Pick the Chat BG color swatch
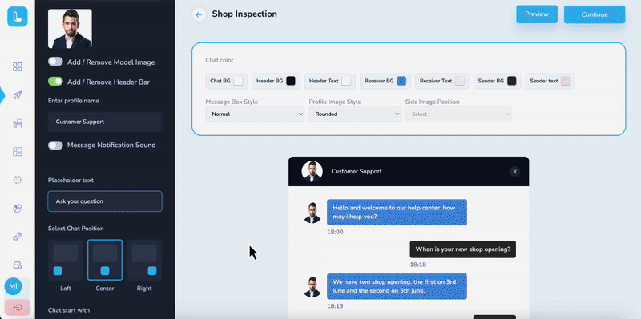This screenshot has height=319, width=641. pyautogui.click(x=238, y=81)
